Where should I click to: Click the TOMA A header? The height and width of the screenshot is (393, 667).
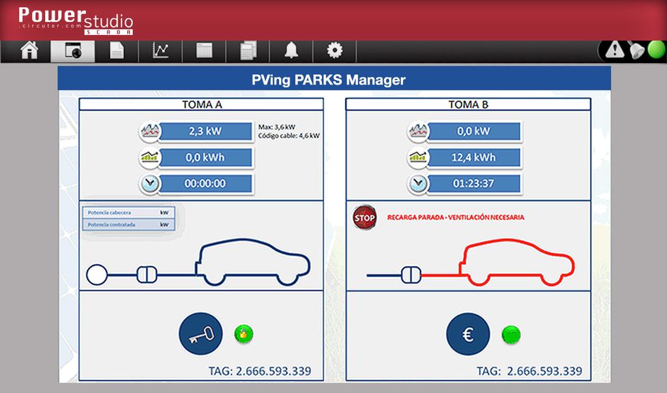click(201, 104)
